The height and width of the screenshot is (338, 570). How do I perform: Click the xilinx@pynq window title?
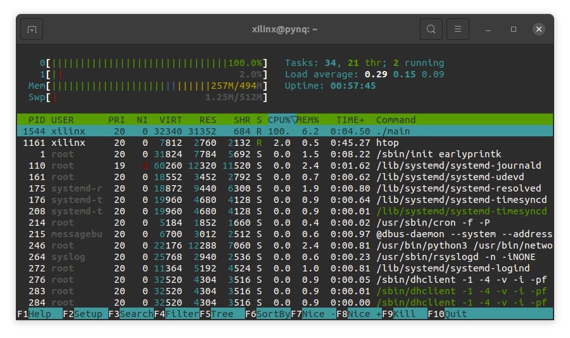tap(284, 29)
